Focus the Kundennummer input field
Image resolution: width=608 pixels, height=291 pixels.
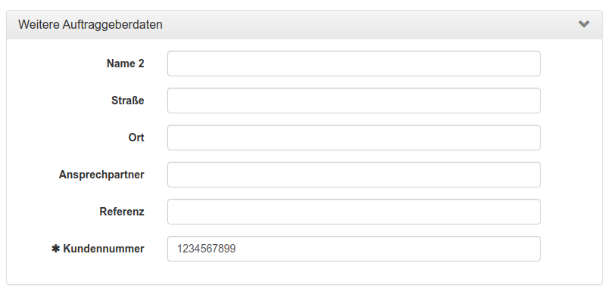pos(354,249)
